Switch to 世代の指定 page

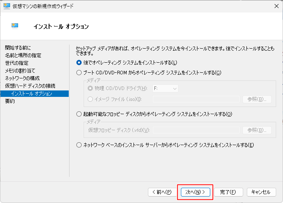pyautogui.click(x=16, y=63)
